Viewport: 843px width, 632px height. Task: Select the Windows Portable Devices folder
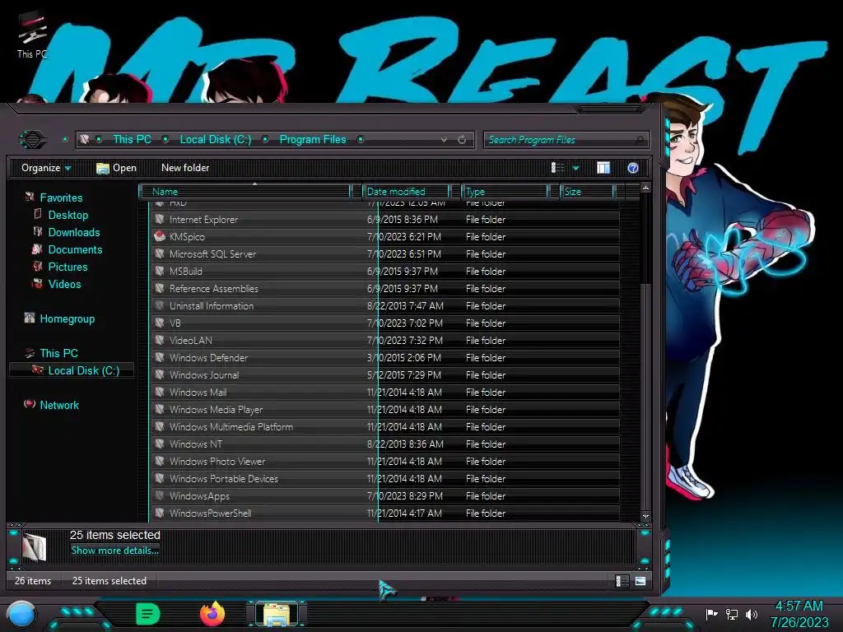pyautogui.click(x=385, y=478)
